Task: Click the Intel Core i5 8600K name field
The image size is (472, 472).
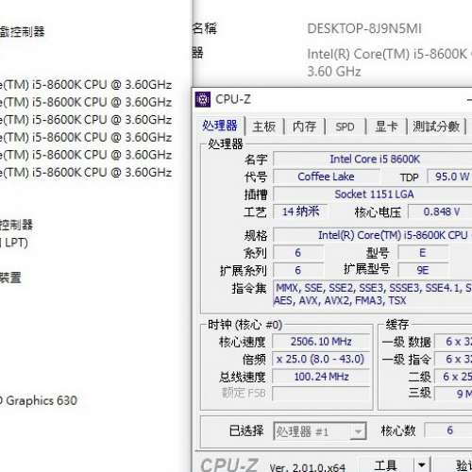Action: [x=373, y=159]
